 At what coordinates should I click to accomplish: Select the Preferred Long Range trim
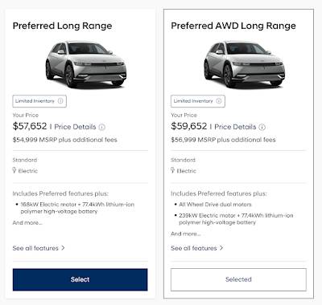click(x=80, y=279)
